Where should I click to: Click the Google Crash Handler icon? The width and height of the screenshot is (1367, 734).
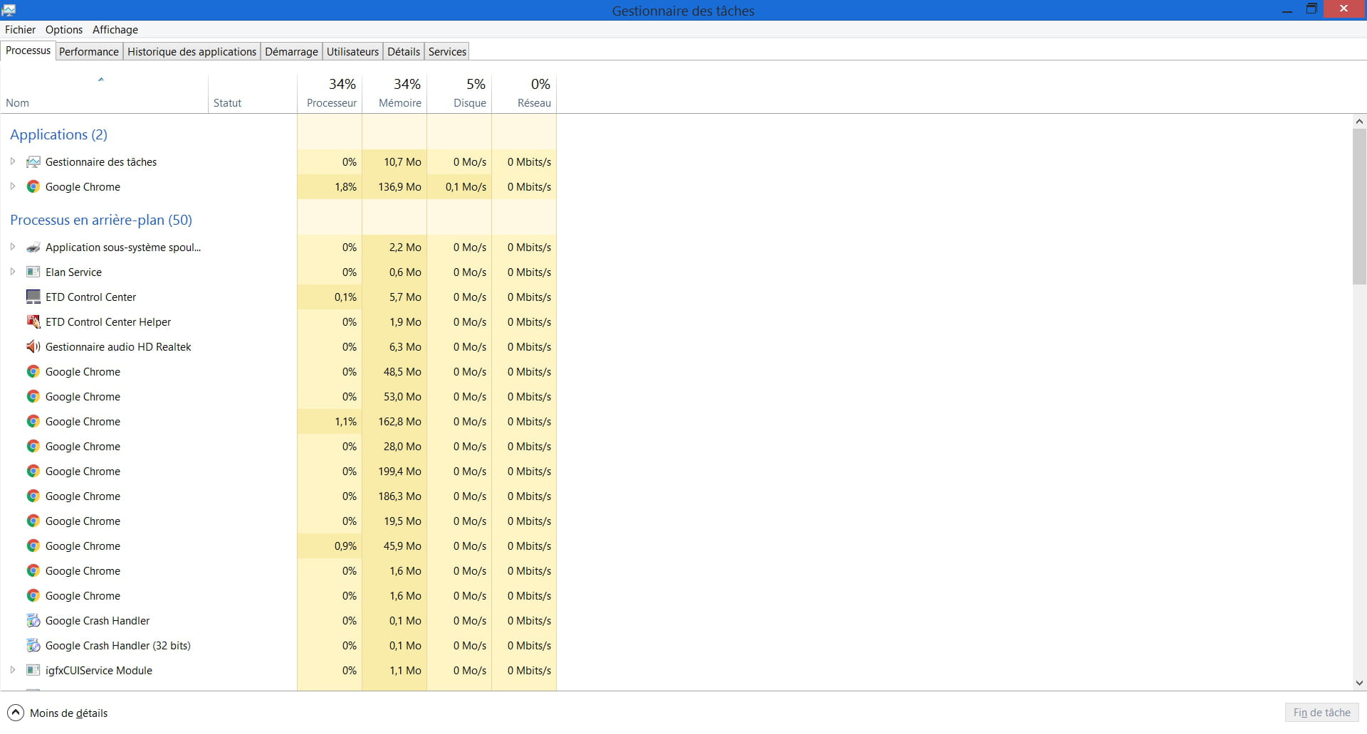(33, 621)
